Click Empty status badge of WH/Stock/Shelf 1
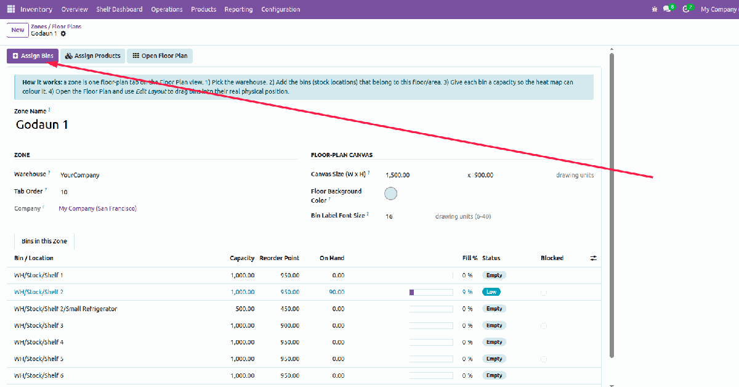 pos(494,275)
